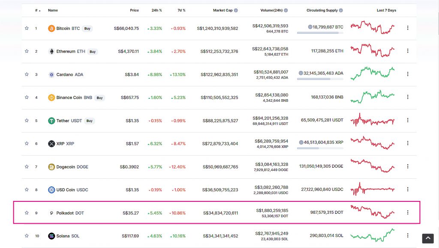Click the Buy button next to Binance Coin
The image size is (439, 248).
pos(99,98)
